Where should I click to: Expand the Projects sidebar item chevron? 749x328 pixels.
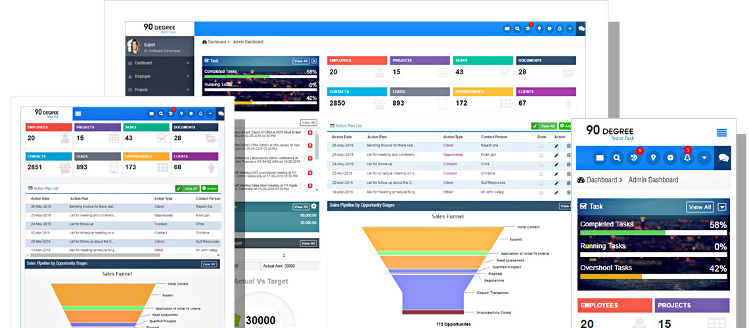click(188, 90)
